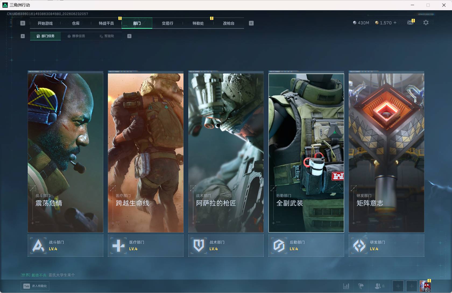Open the statistics bar chart icon

click(x=346, y=286)
